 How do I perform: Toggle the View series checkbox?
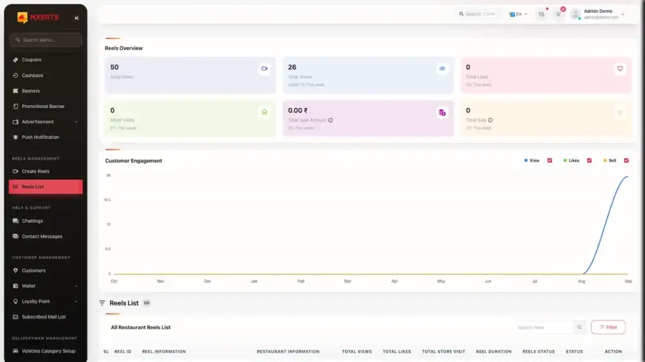tap(549, 160)
